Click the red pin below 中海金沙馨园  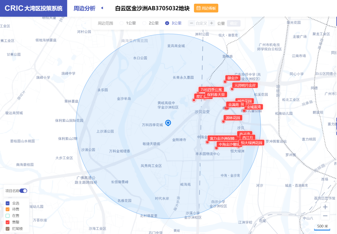217,148
